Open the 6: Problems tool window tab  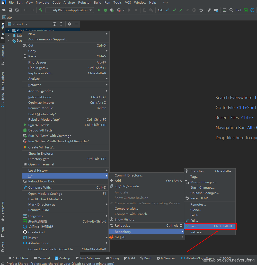click(19, 258)
